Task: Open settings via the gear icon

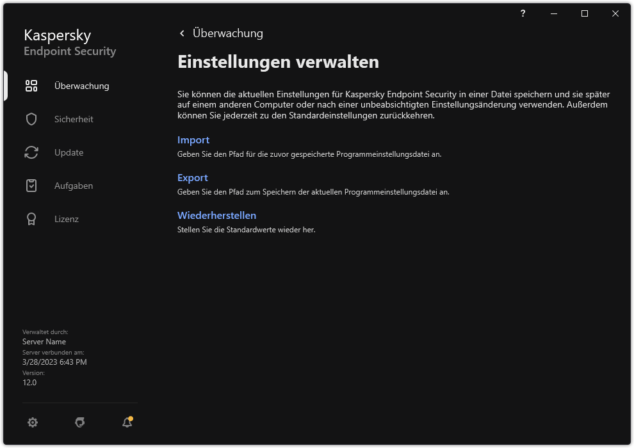Action: pyautogui.click(x=33, y=422)
